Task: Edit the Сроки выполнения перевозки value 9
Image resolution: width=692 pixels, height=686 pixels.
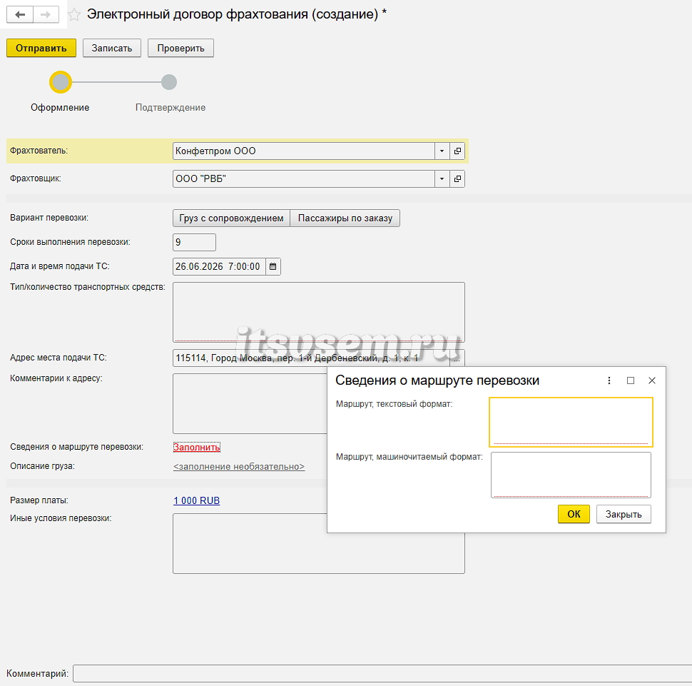Action: (194, 242)
